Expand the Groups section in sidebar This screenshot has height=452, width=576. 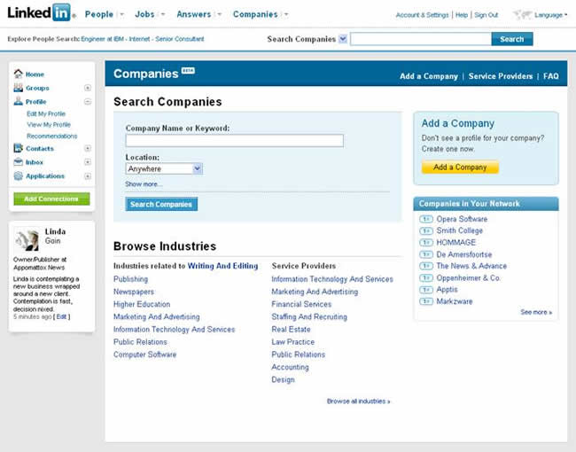click(x=88, y=88)
